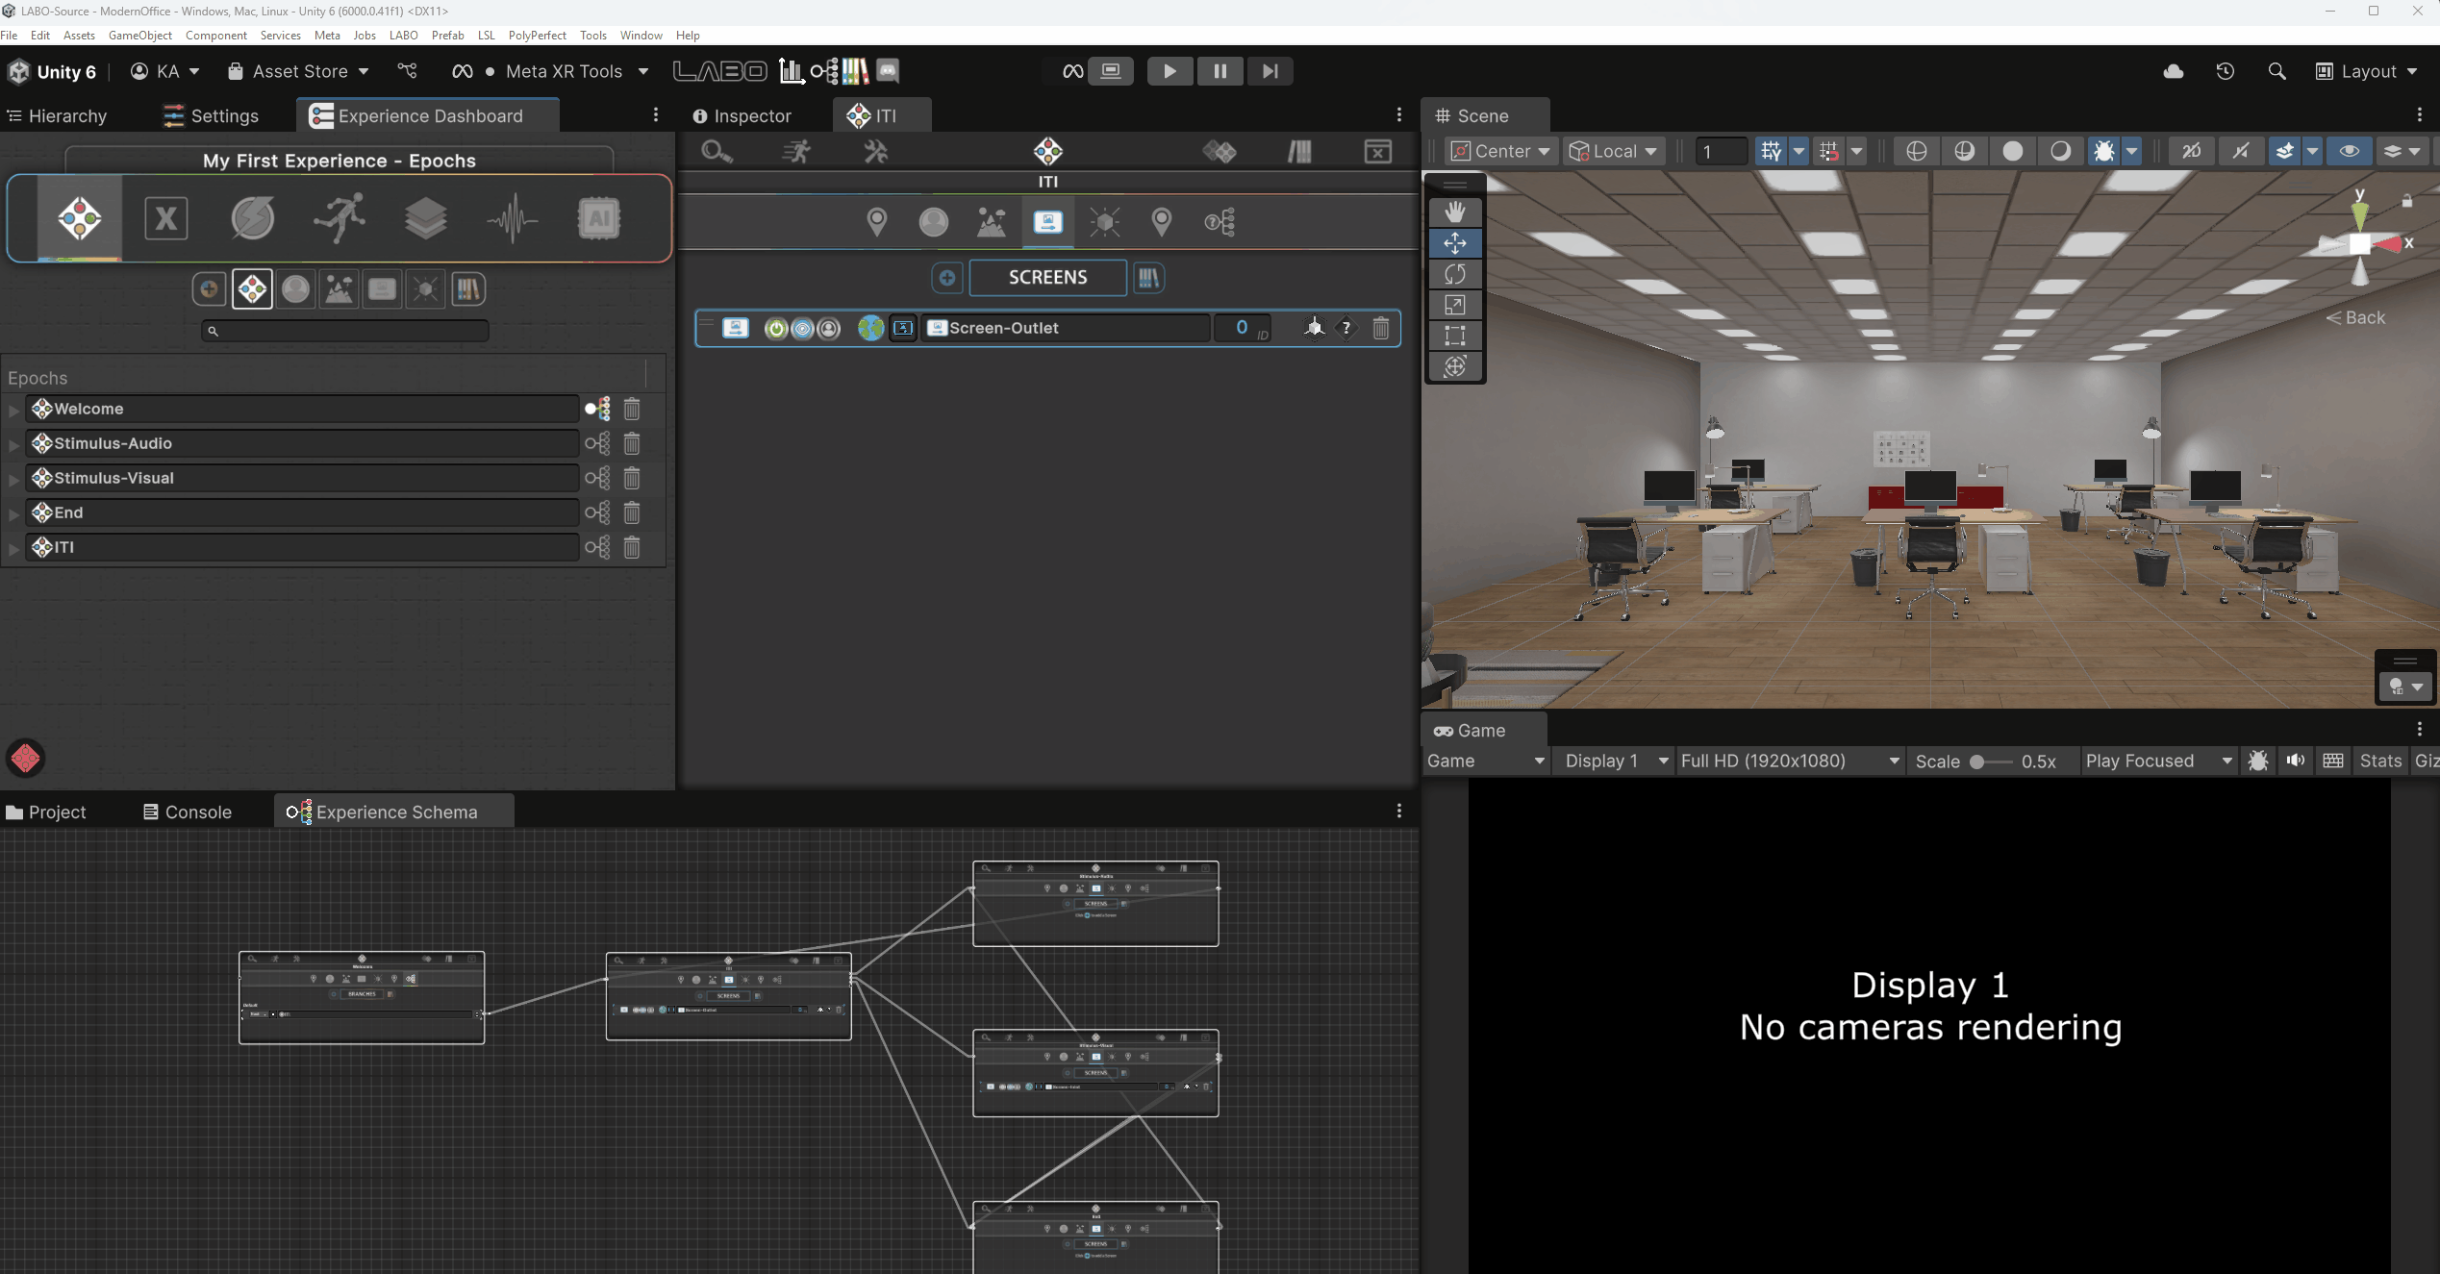Open the Asset Store button
This screenshot has width=2440, height=1274.
click(298, 71)
